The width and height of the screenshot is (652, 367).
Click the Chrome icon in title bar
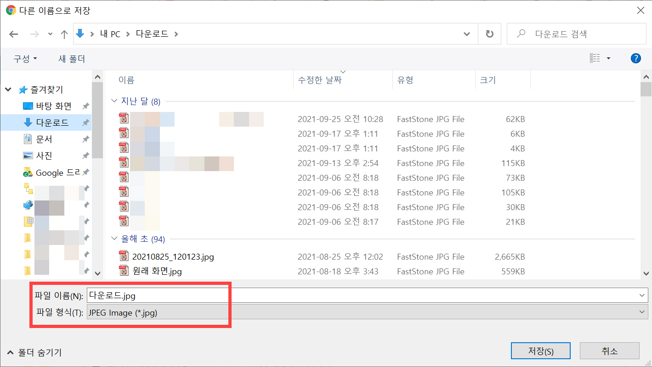(11, 10)
